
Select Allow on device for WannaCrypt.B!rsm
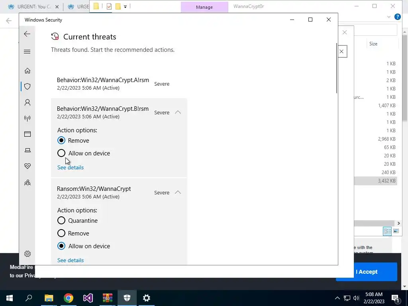click(61, 153)
